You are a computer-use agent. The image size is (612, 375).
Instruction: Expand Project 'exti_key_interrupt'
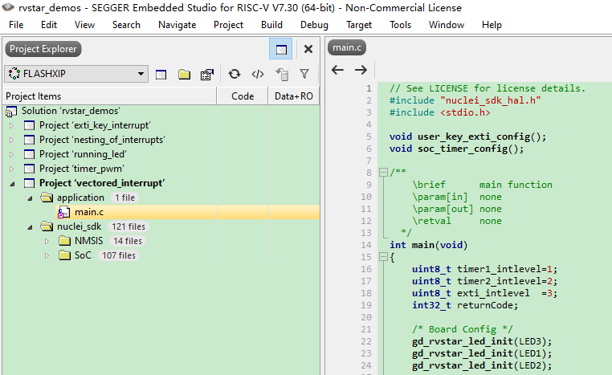pyautogui.click(x=12, y=125)
